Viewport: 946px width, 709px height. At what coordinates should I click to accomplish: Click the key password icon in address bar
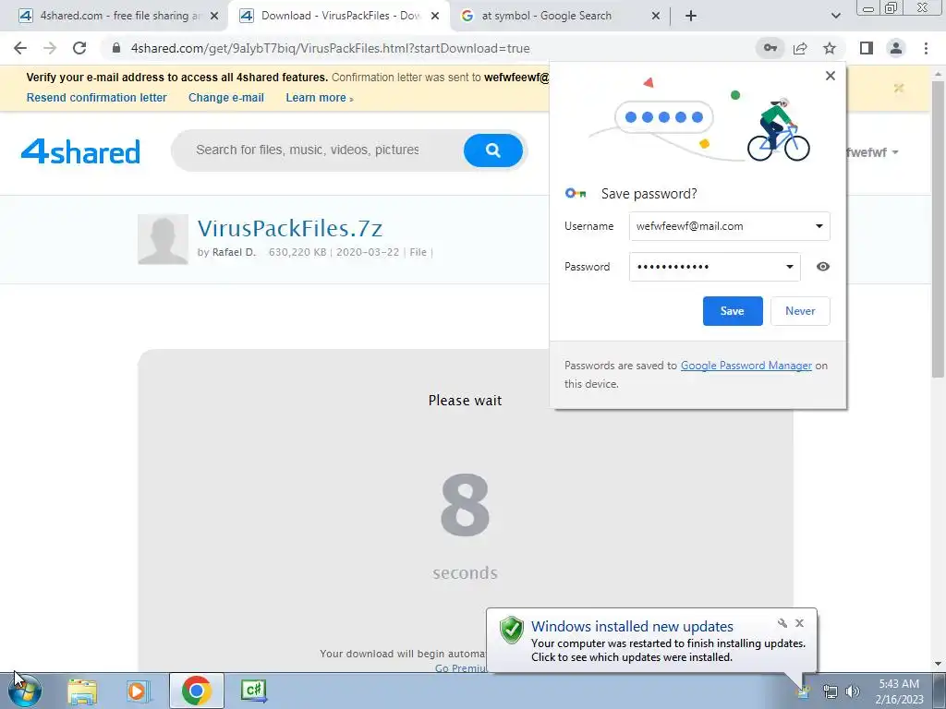[770, 48]
